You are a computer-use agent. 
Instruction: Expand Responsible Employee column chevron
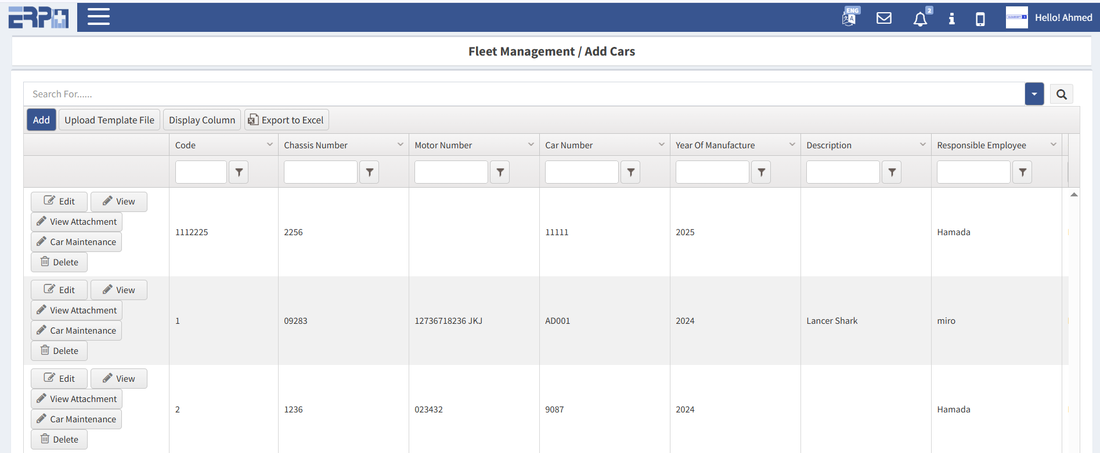[x=1053, y=144]
